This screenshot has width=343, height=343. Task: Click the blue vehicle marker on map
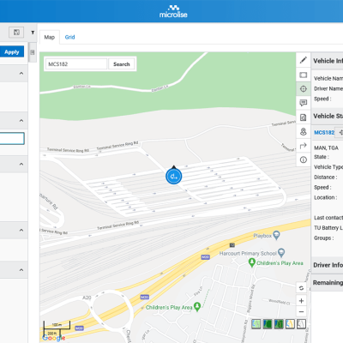tap(174, 176)
